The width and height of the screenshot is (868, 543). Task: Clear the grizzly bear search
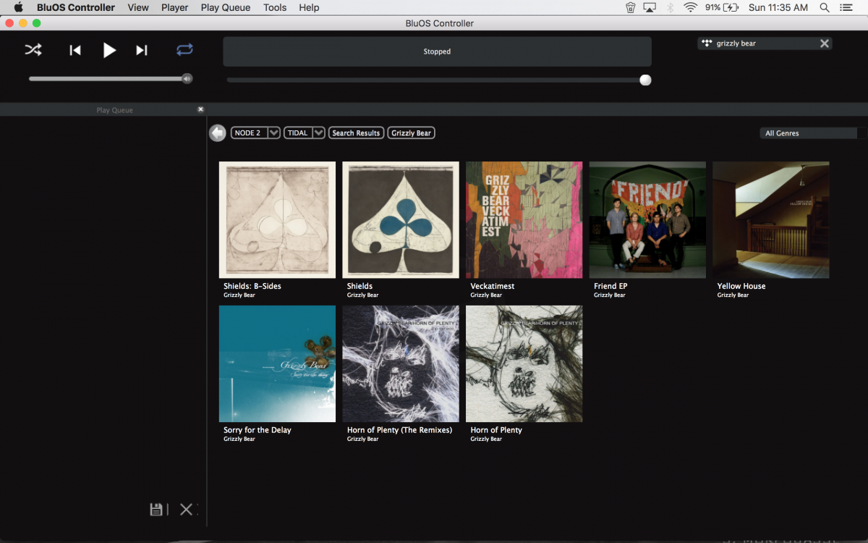click(x=824, y=43)
